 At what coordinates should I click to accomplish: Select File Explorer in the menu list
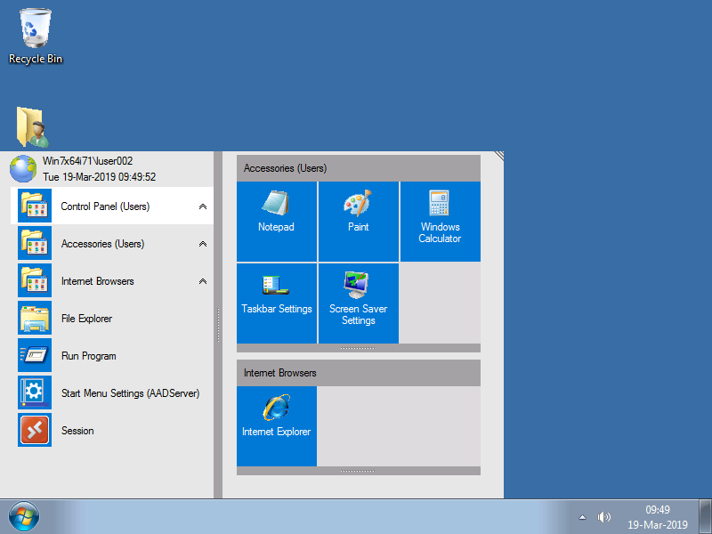pyautogui.click(x=86, y=319)
